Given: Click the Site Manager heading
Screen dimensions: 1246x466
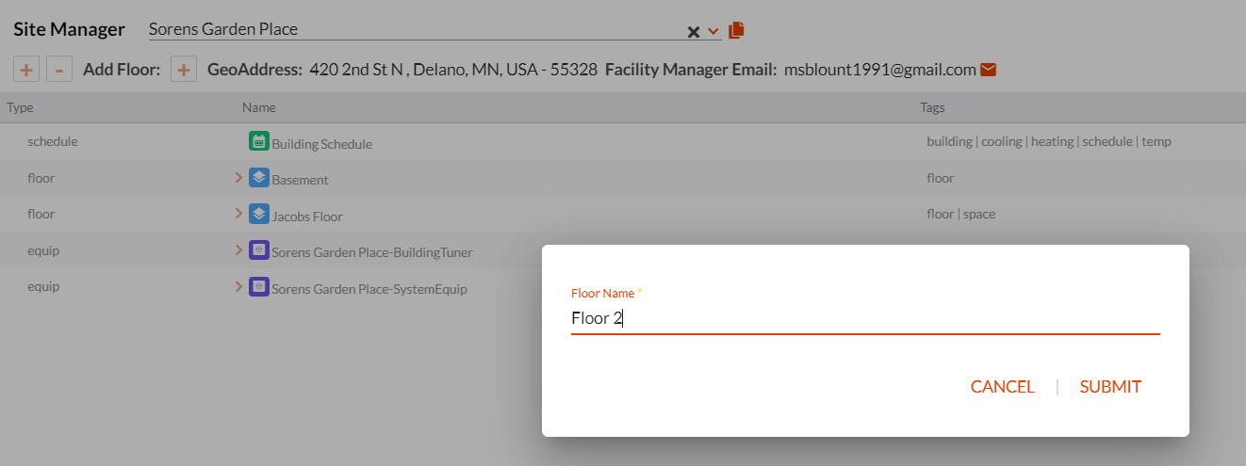Looking at the screenshot, I should (69, 29).
